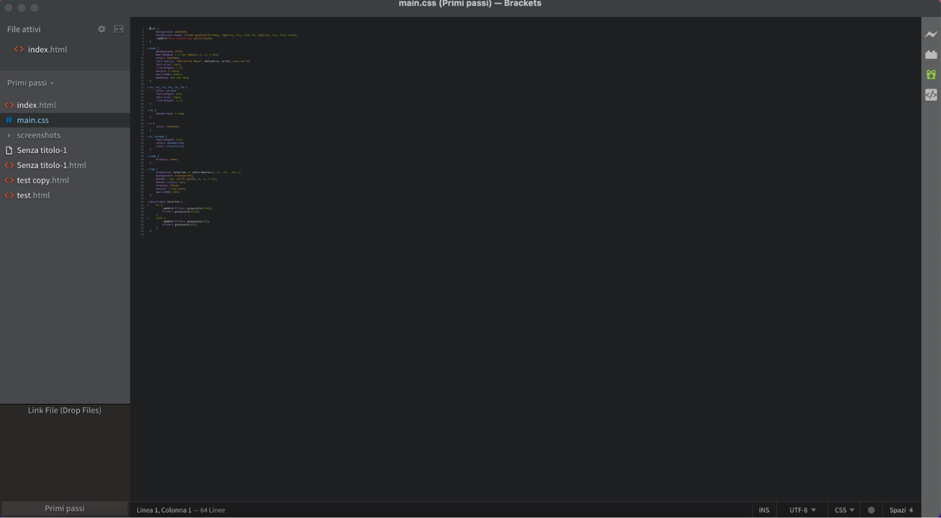Click the linting status circle icon
The height and width of the screenshot is (518, 941).
pos(871,510)
